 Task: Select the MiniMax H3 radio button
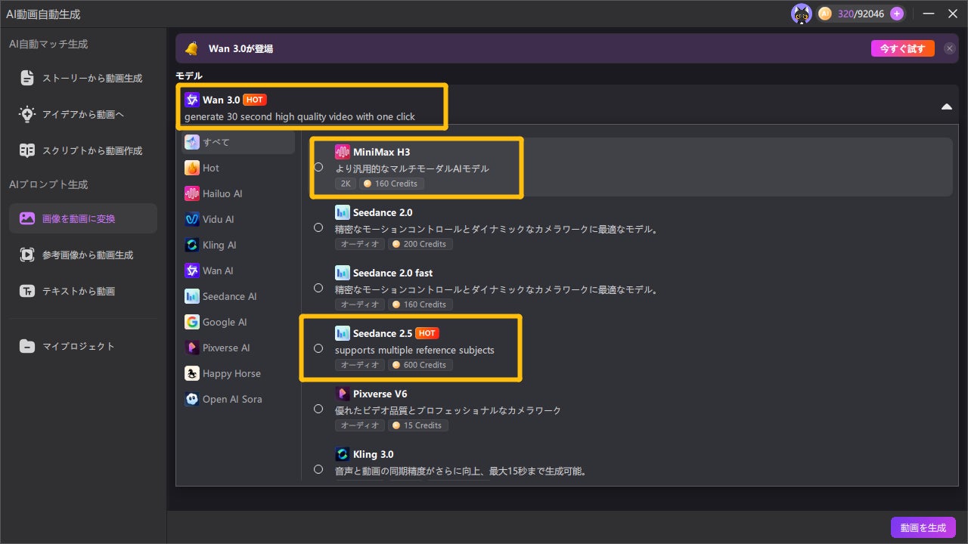(318, 167)
